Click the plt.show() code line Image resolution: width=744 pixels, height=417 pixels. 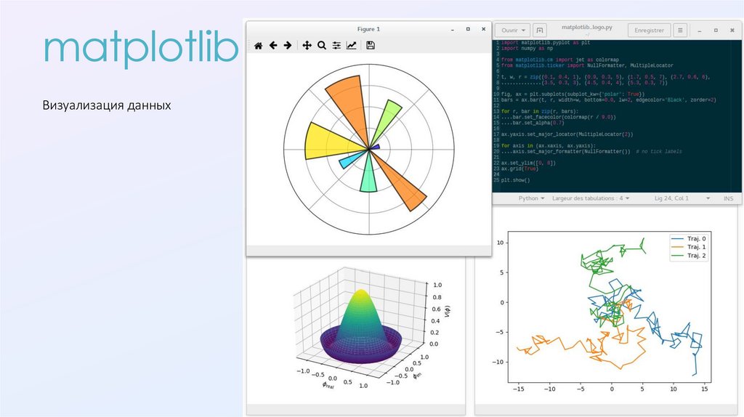pos(515,180)
